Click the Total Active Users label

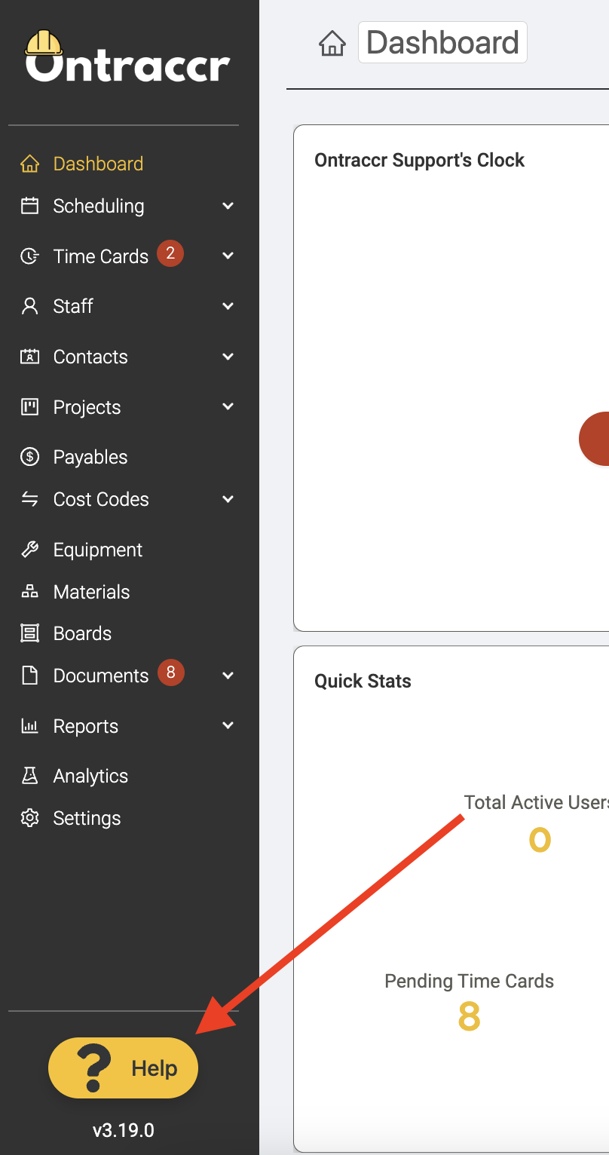pyautogui.click(x=537, y=802)
